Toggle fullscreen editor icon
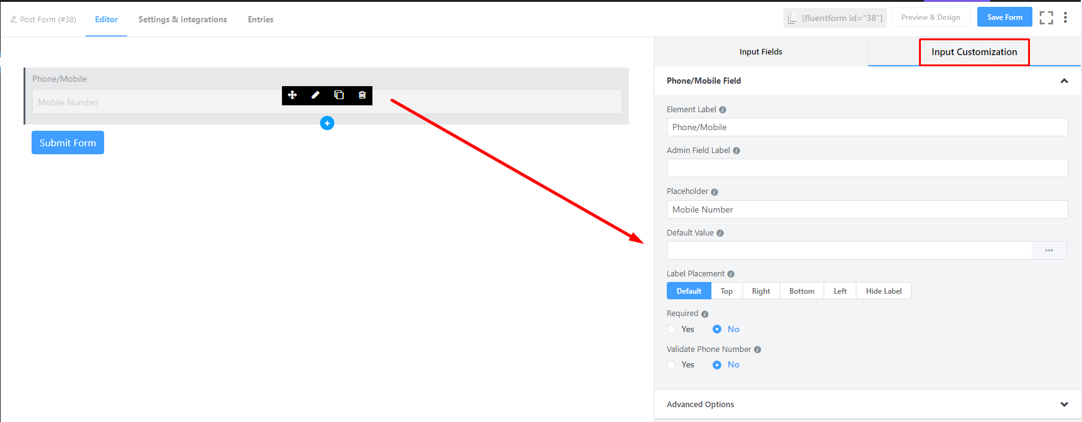 pos(1046,18)
